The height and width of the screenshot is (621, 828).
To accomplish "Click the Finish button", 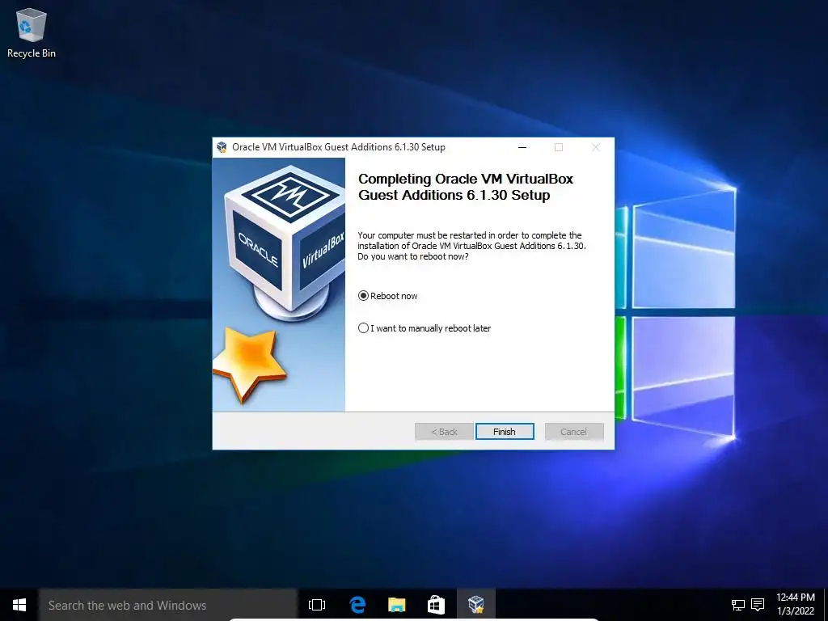I will pos(505,432).
